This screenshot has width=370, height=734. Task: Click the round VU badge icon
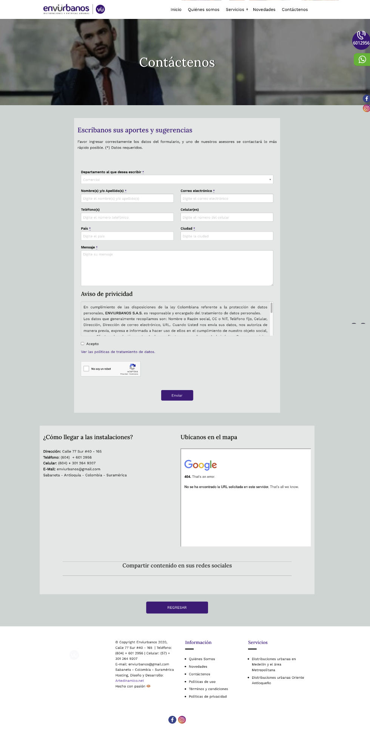click(x=100, y=9)
